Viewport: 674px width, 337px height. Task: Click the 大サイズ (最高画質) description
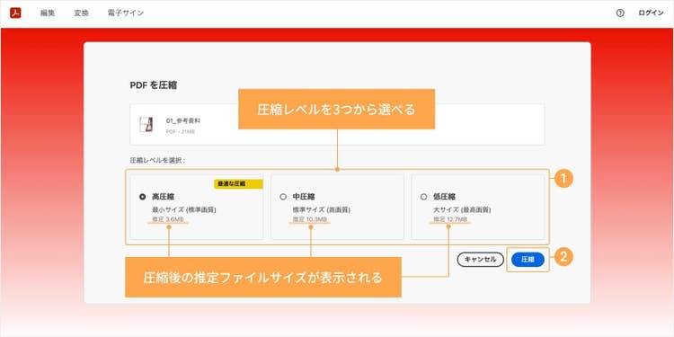[462, 210]
